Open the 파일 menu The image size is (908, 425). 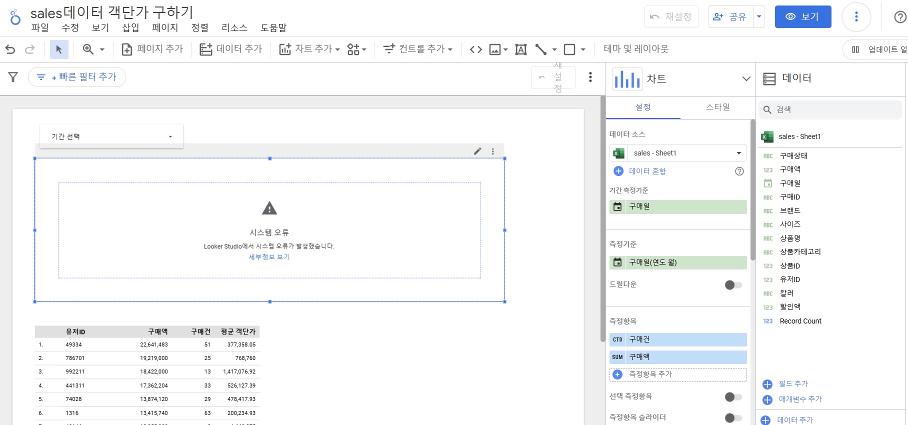[40, 27]
